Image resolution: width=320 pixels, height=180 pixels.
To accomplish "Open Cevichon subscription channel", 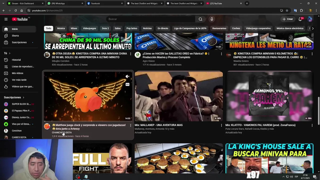I will [x=19, y=131].
